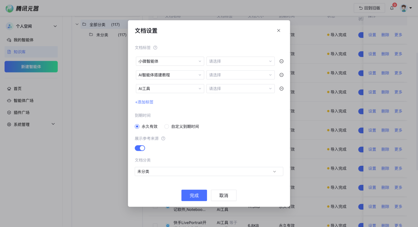Click the 知识库 document icon
418x227 pixels.
tap(9, 52)
